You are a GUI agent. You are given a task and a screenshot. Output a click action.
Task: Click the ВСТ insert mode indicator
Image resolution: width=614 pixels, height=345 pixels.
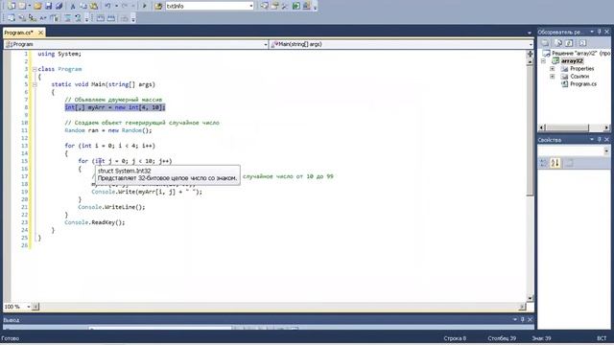coord(602,338)
